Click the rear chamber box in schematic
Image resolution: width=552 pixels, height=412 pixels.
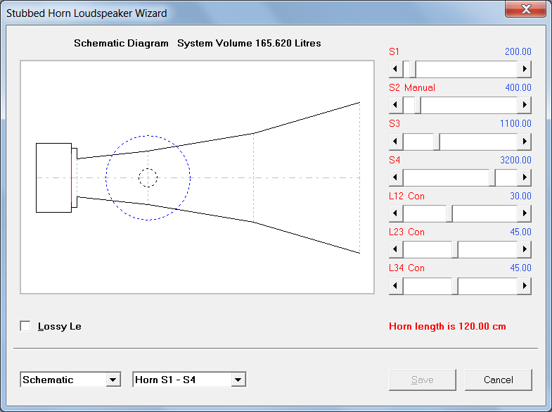54,177
